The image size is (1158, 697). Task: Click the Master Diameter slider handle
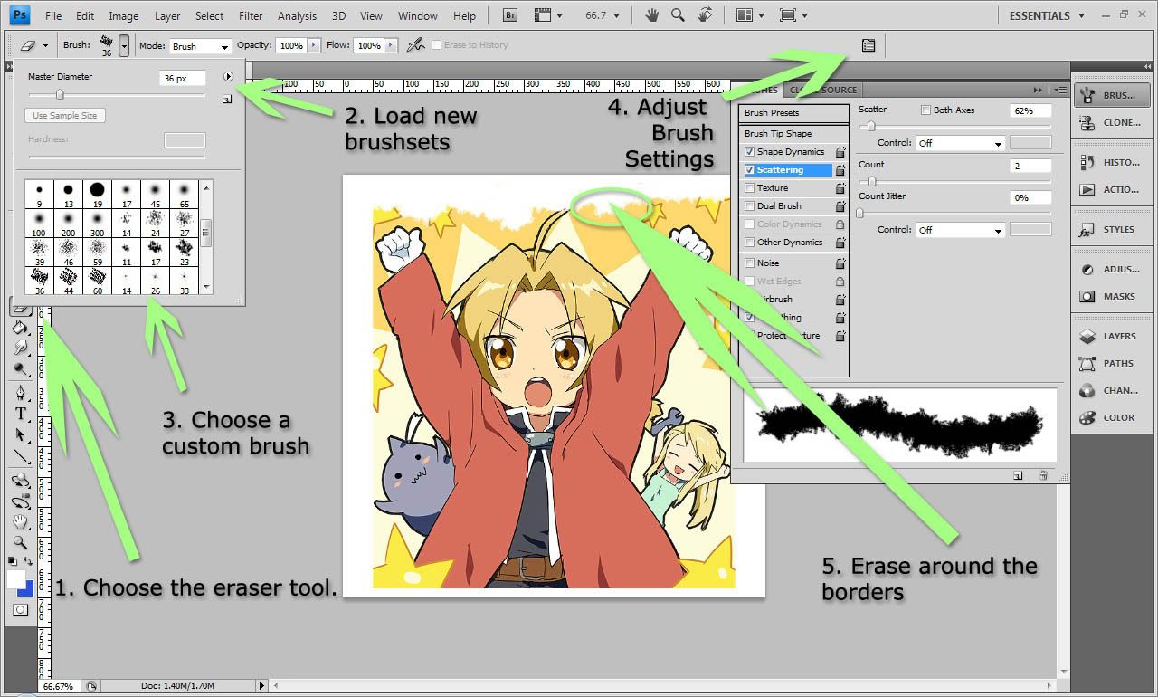tap(60, 94)
